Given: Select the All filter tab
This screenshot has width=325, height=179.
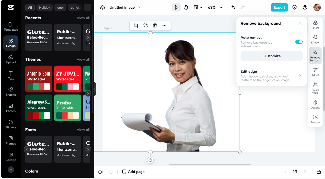Looking at the screenshot, I should [x=30, y=8].
